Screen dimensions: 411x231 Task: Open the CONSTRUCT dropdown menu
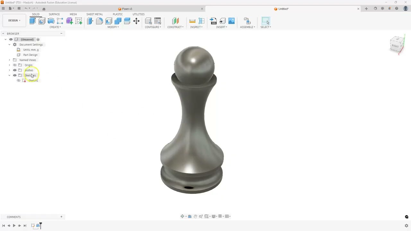click(x=175, y=27)
